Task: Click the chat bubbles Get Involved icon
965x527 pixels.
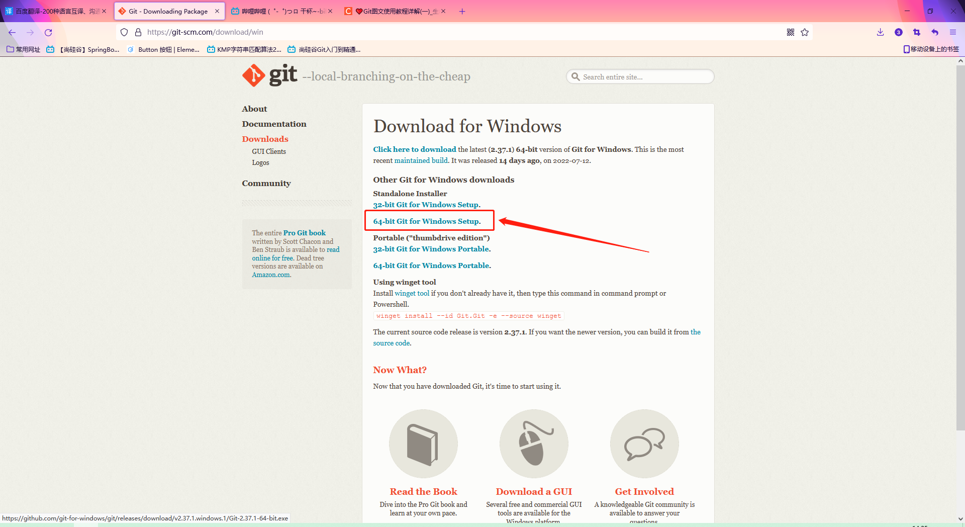Action: click(644, 444)
